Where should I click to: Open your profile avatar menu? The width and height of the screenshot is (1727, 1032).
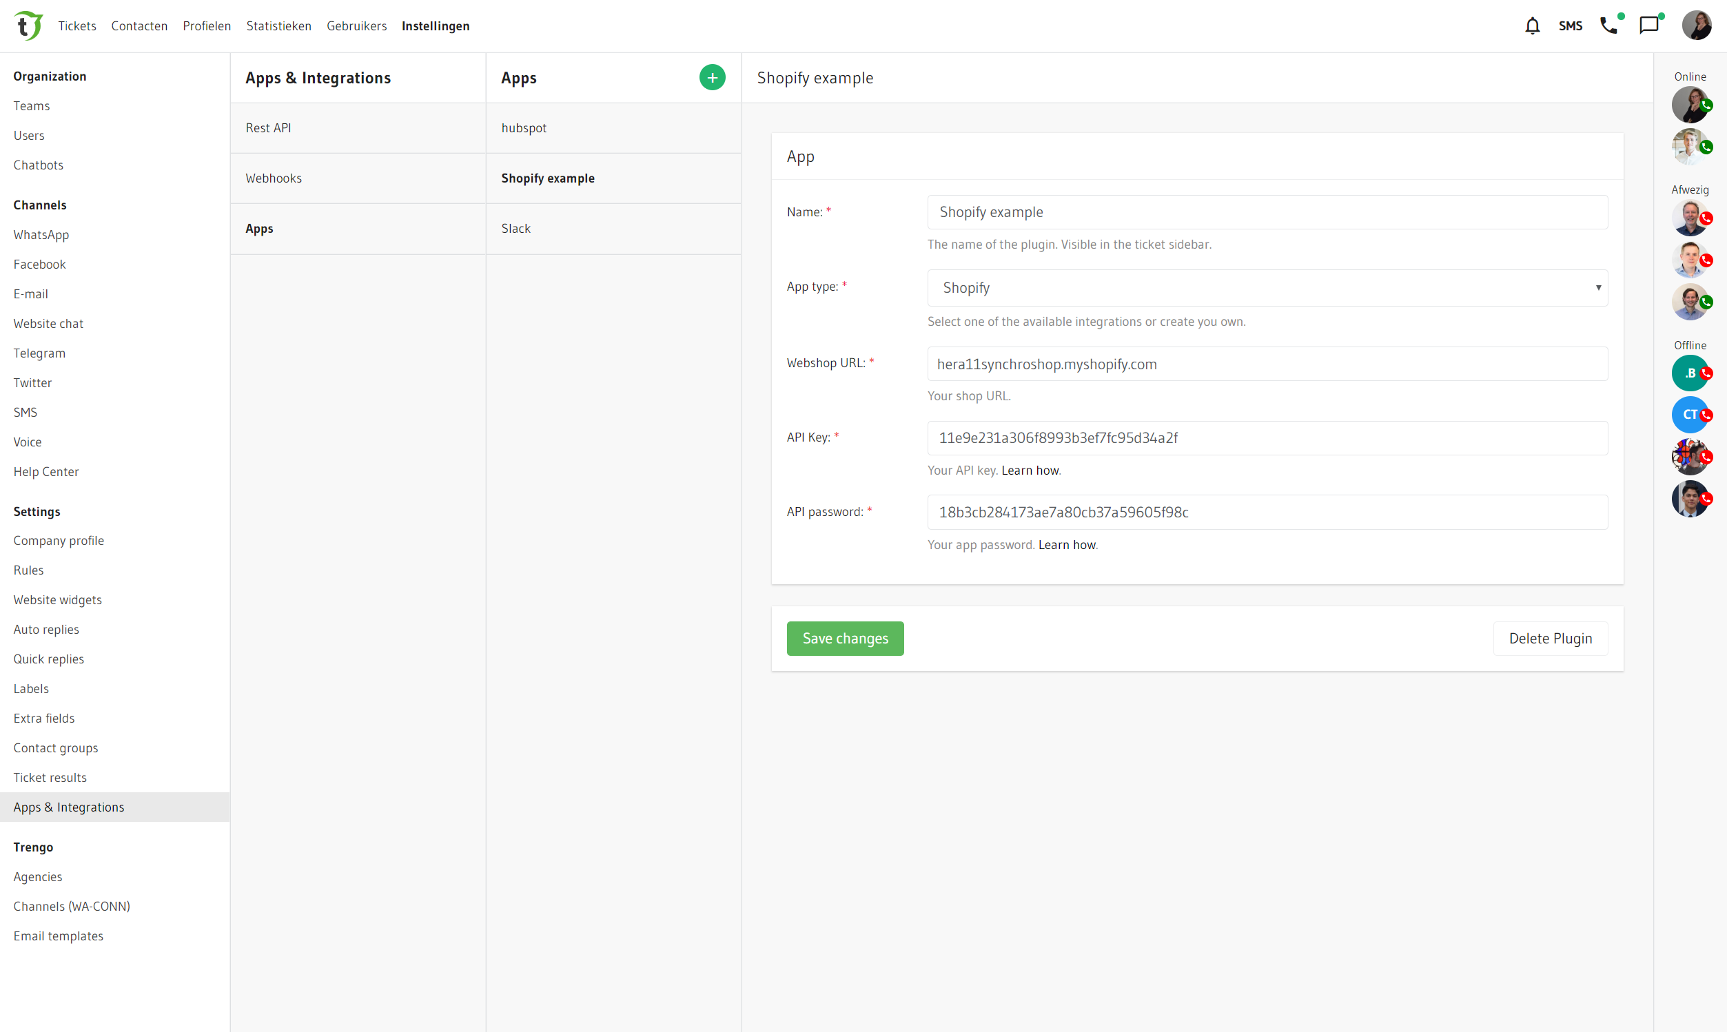coord(1697,25)
